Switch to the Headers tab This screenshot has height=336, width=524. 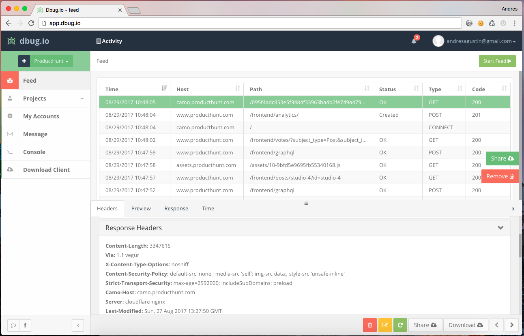click(107, 208)
